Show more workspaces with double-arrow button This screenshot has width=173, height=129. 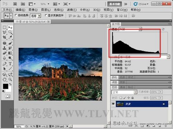point(126,4)
